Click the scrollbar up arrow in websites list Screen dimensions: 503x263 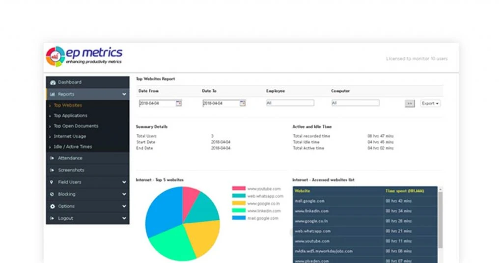441,189
